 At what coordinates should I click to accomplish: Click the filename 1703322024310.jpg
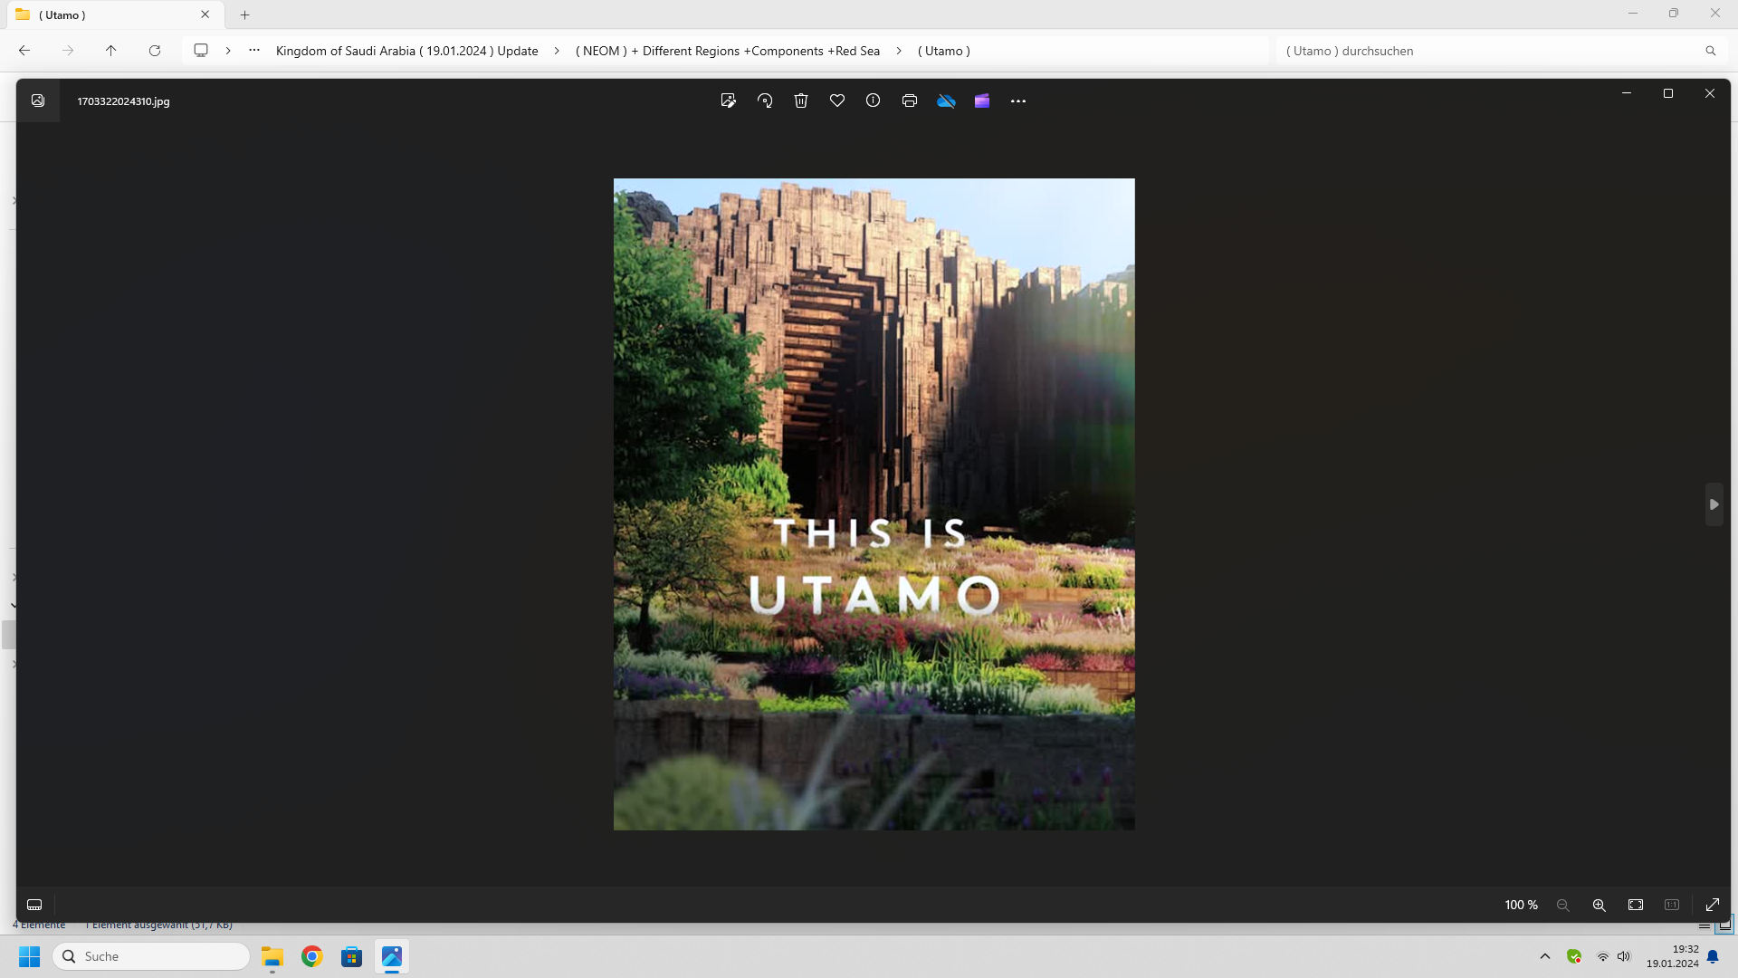[123, 101]
